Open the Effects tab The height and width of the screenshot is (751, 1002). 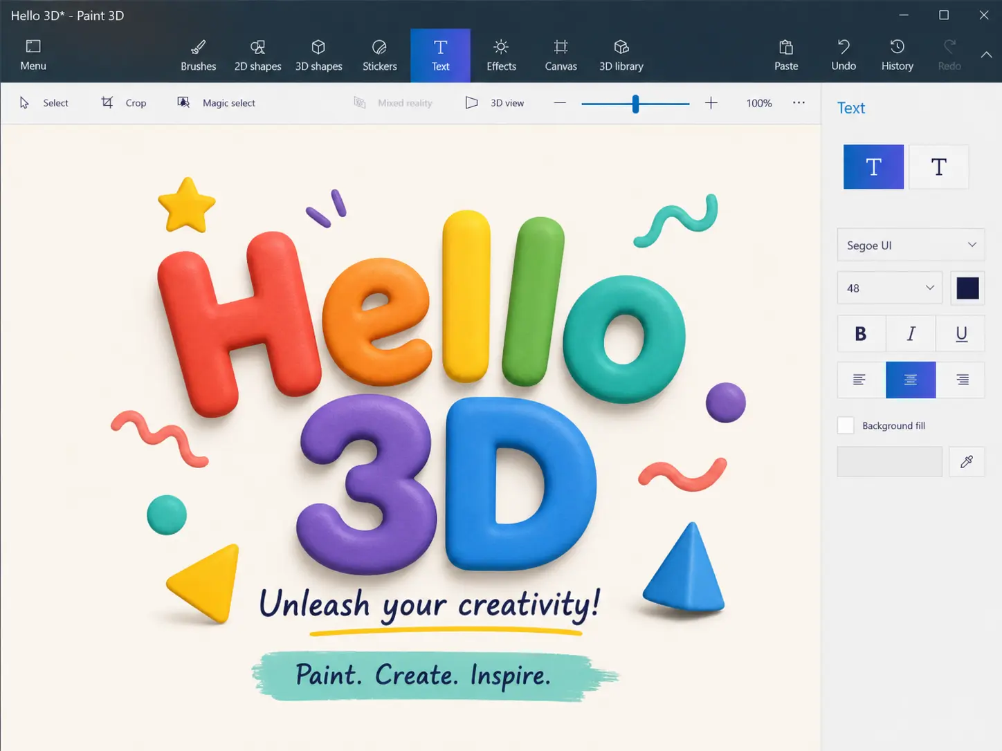tap(502, 55)
